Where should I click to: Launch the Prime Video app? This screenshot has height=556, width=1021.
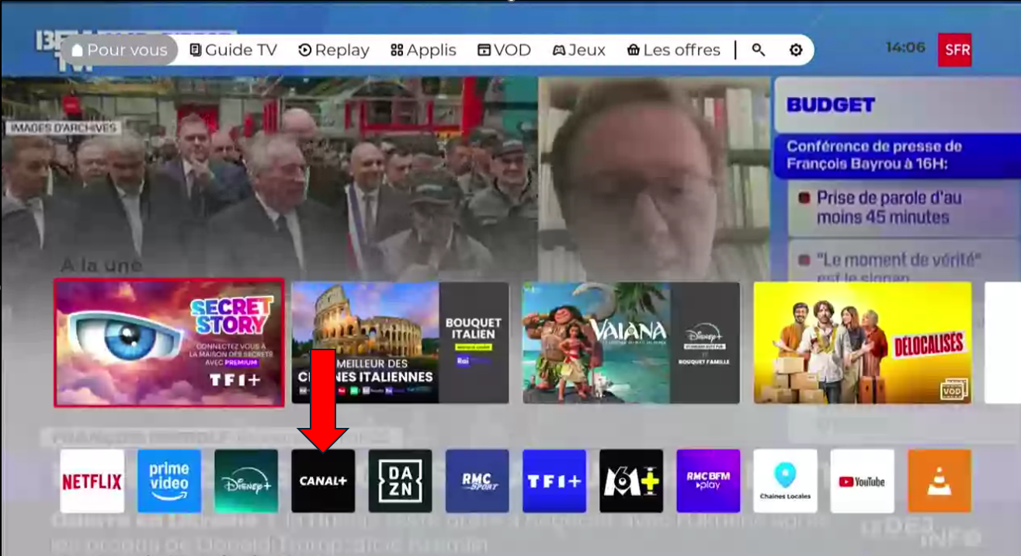[x=169, y=481]
